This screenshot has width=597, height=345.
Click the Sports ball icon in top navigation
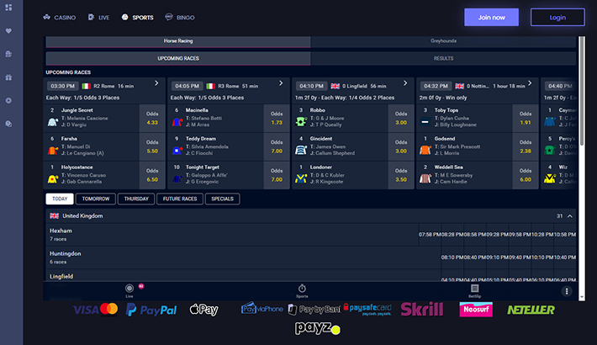pos(125,17)
